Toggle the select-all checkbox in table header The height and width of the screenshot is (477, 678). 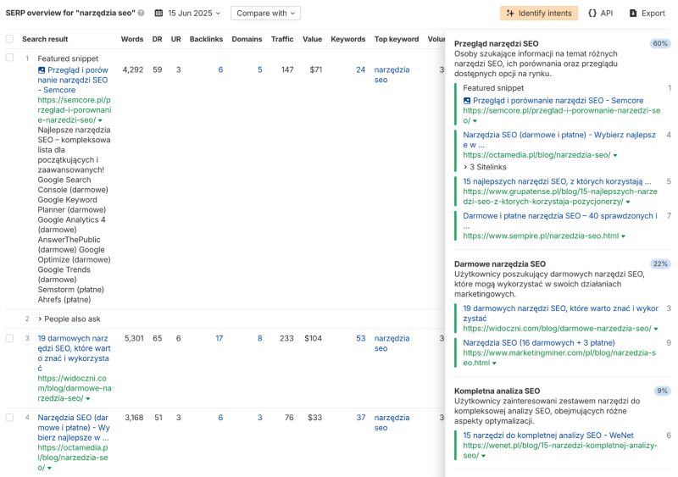(9, 39)
